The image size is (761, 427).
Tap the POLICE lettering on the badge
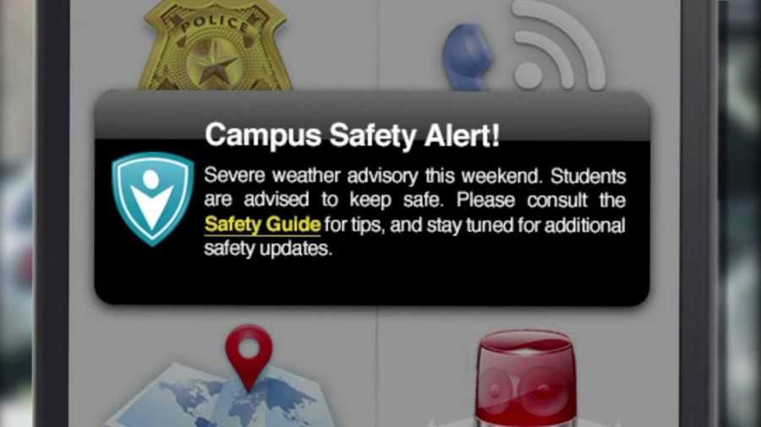(216, 24)
